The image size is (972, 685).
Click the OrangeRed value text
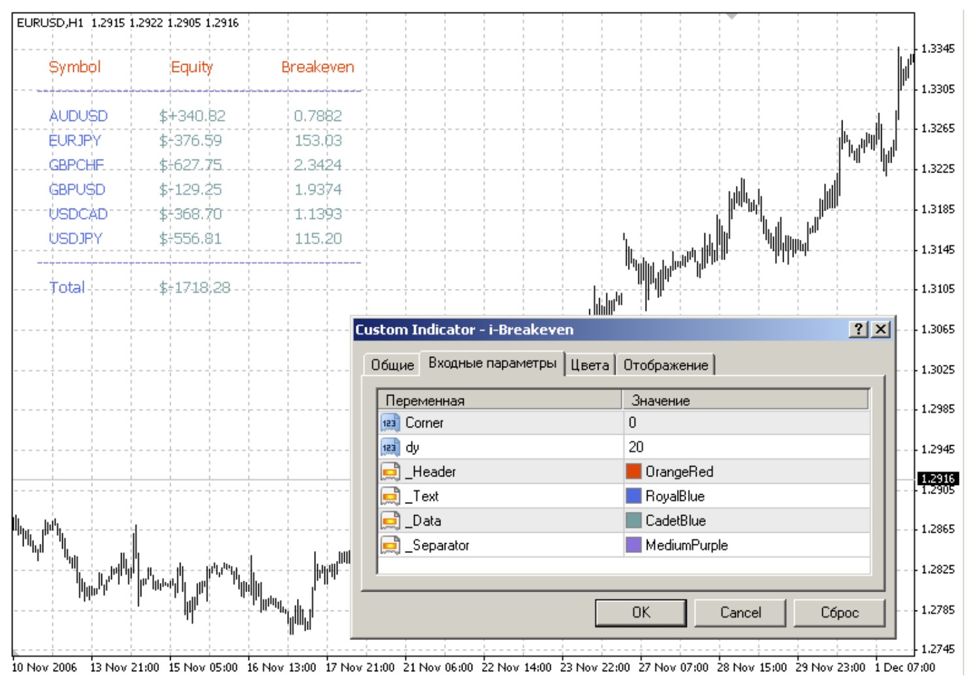tap(679, 472)
